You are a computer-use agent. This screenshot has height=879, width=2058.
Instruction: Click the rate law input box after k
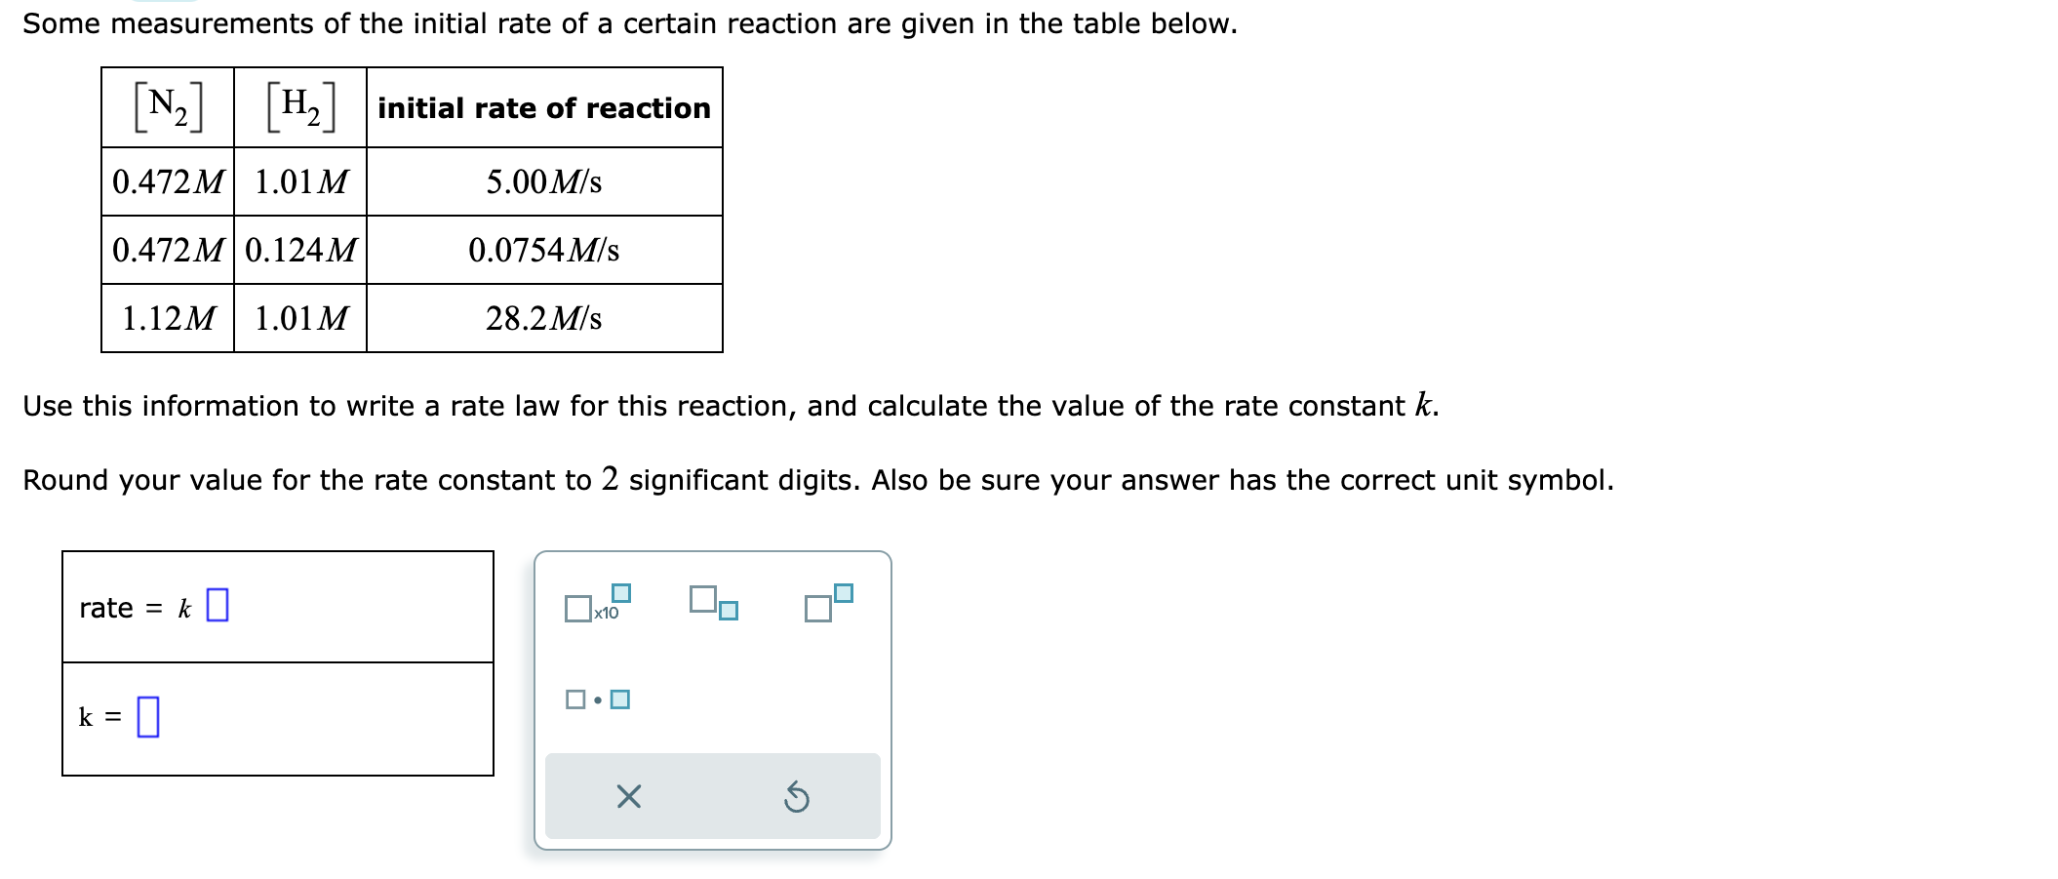[218, 605]
